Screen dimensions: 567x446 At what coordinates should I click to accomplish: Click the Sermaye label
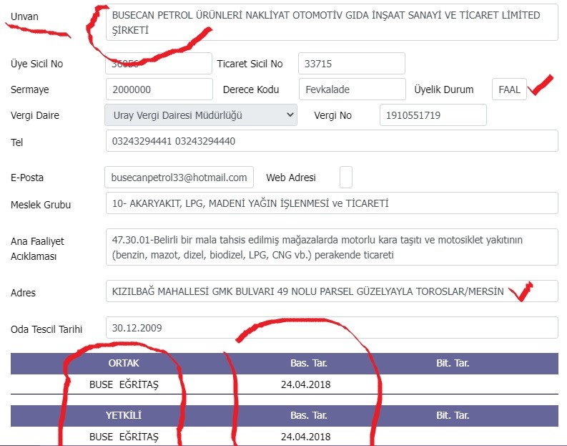(x=29, y=89)
